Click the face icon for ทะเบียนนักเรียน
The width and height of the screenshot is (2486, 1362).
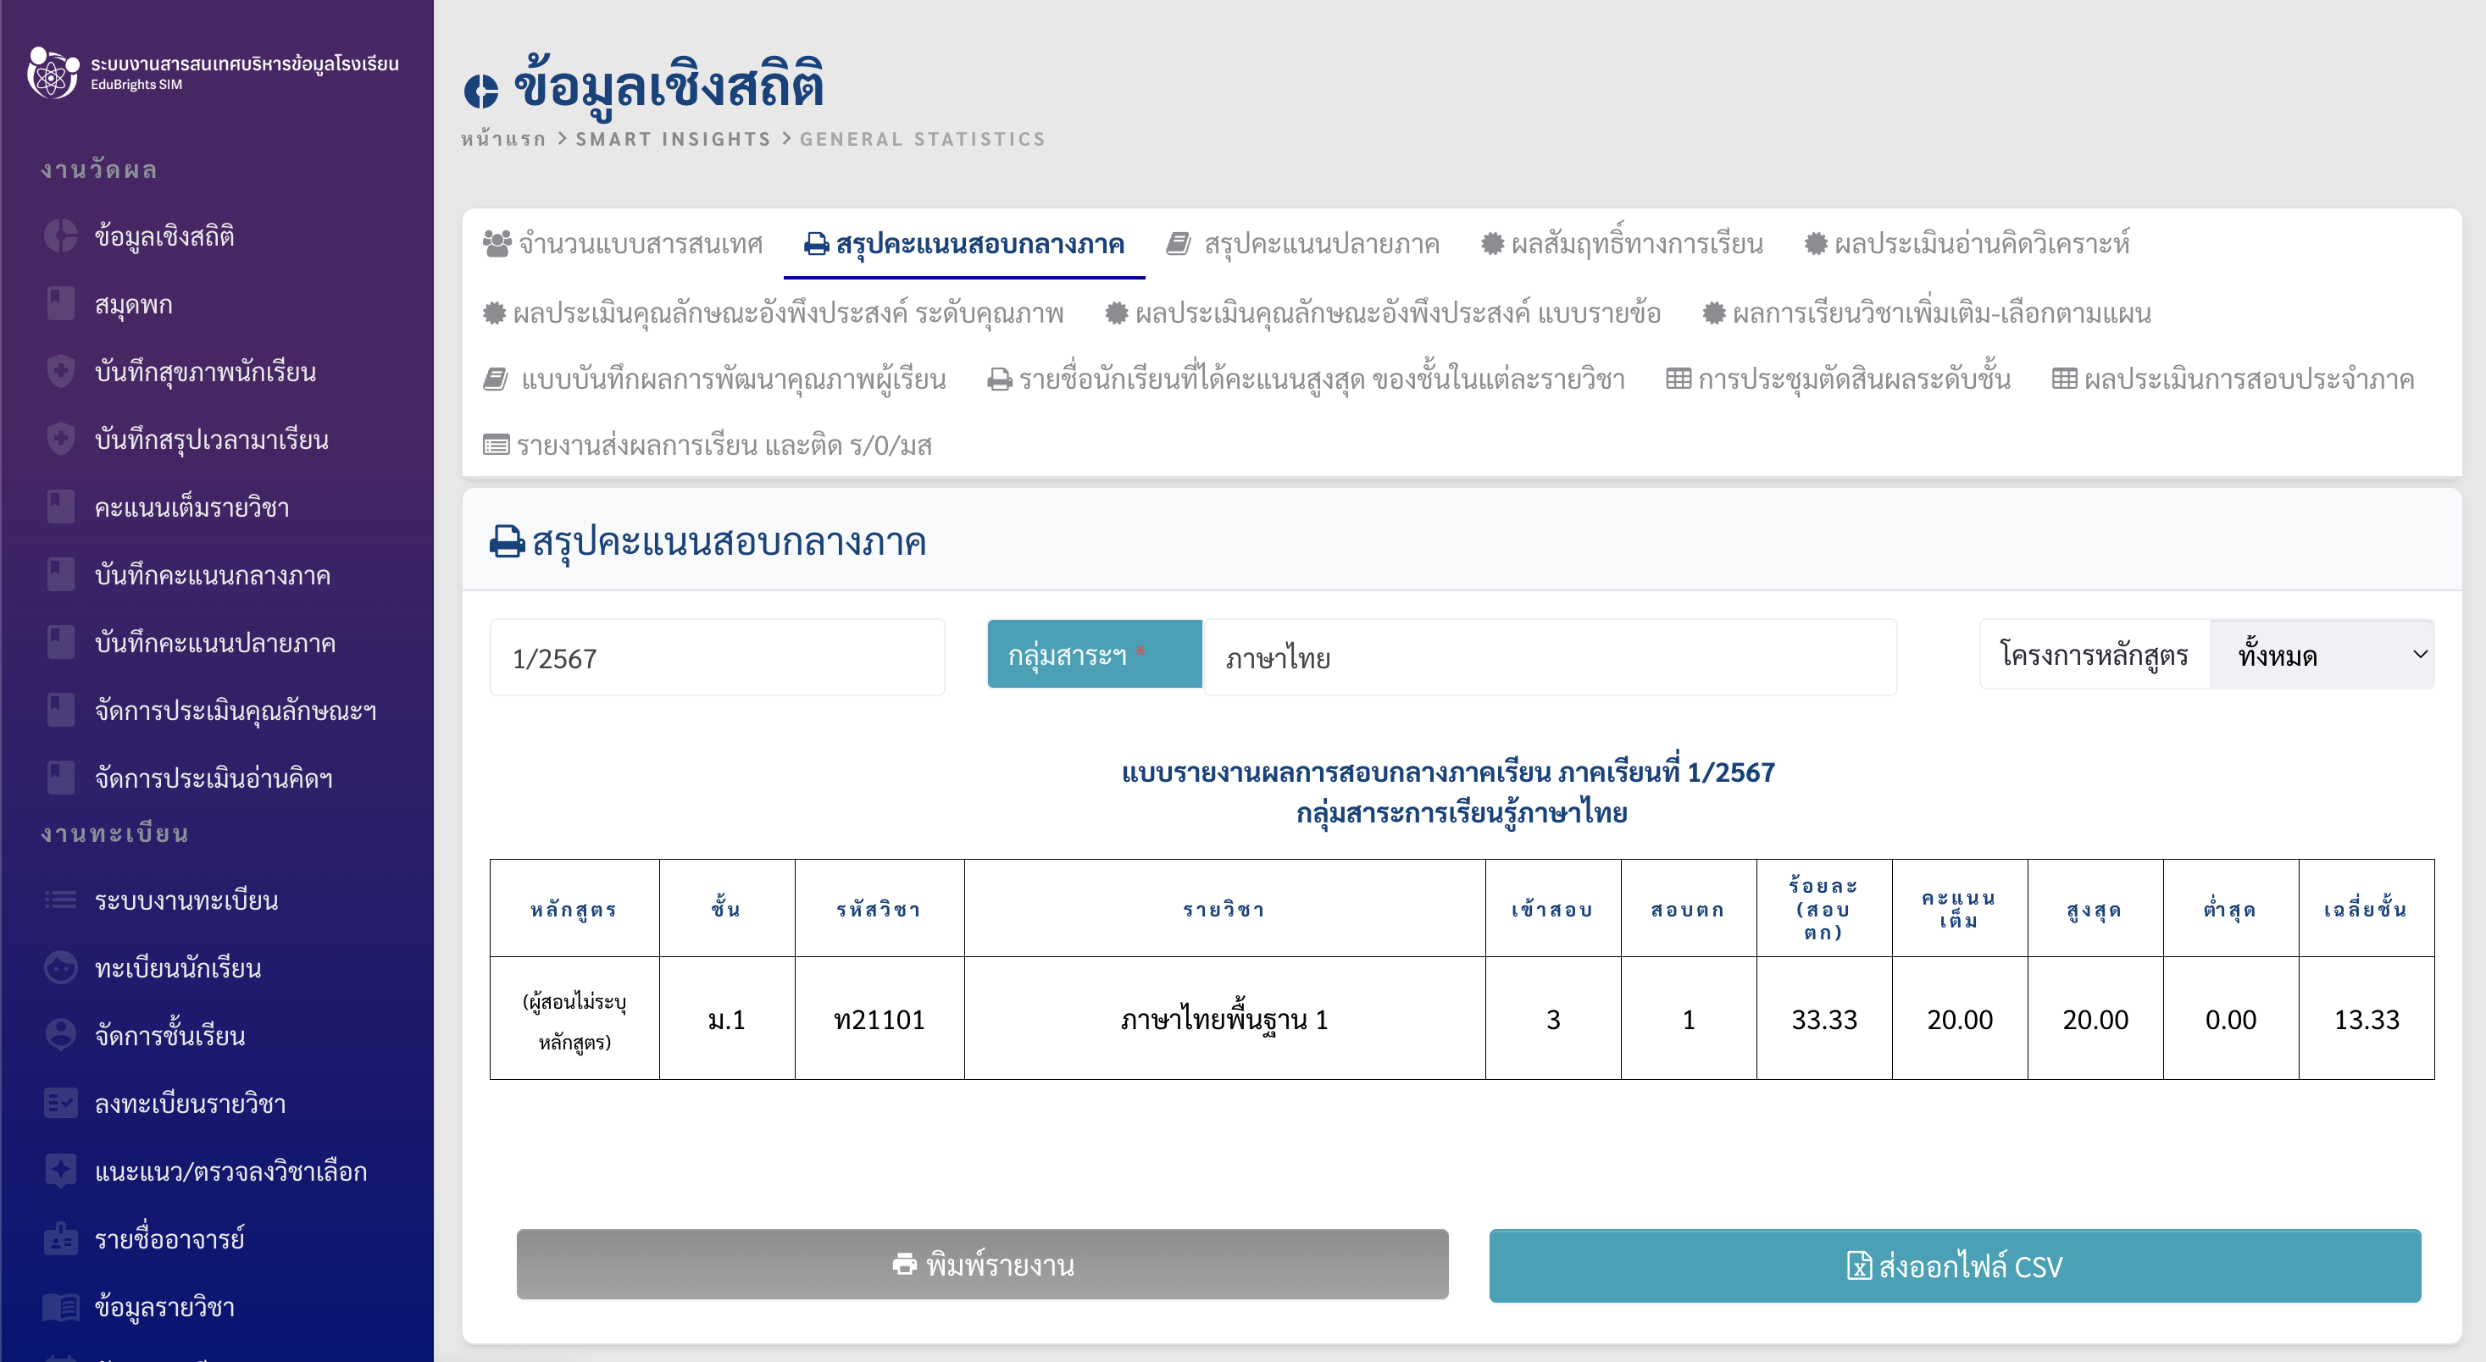point(60,967)
